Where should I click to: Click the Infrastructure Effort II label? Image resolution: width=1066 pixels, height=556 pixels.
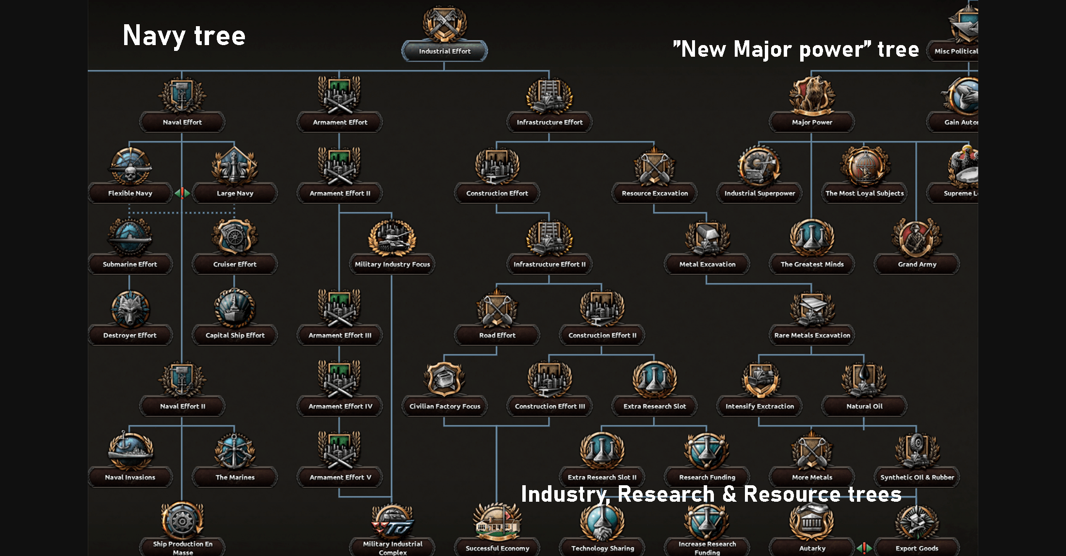tap(549, 264)
